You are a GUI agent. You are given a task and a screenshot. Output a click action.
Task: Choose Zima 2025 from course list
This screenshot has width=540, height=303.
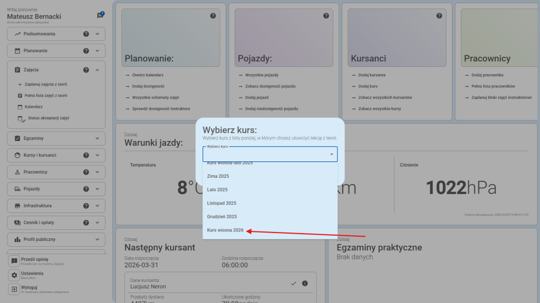click(218, 176)
